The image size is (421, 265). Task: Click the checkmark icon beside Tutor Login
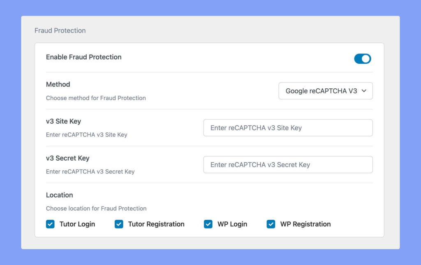[50, 224]
